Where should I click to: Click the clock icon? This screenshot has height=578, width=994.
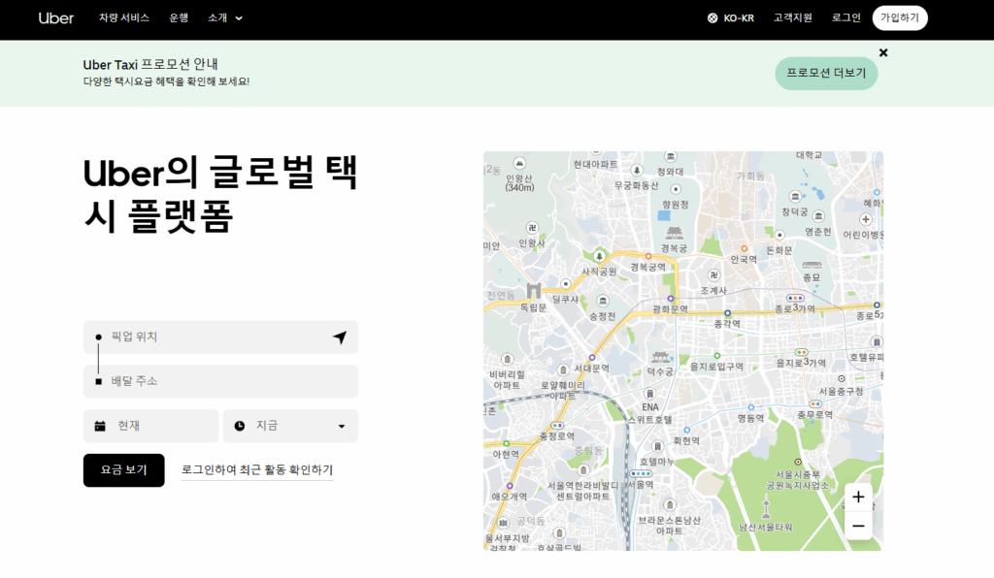pyautogui.click(x=240, y=426)
